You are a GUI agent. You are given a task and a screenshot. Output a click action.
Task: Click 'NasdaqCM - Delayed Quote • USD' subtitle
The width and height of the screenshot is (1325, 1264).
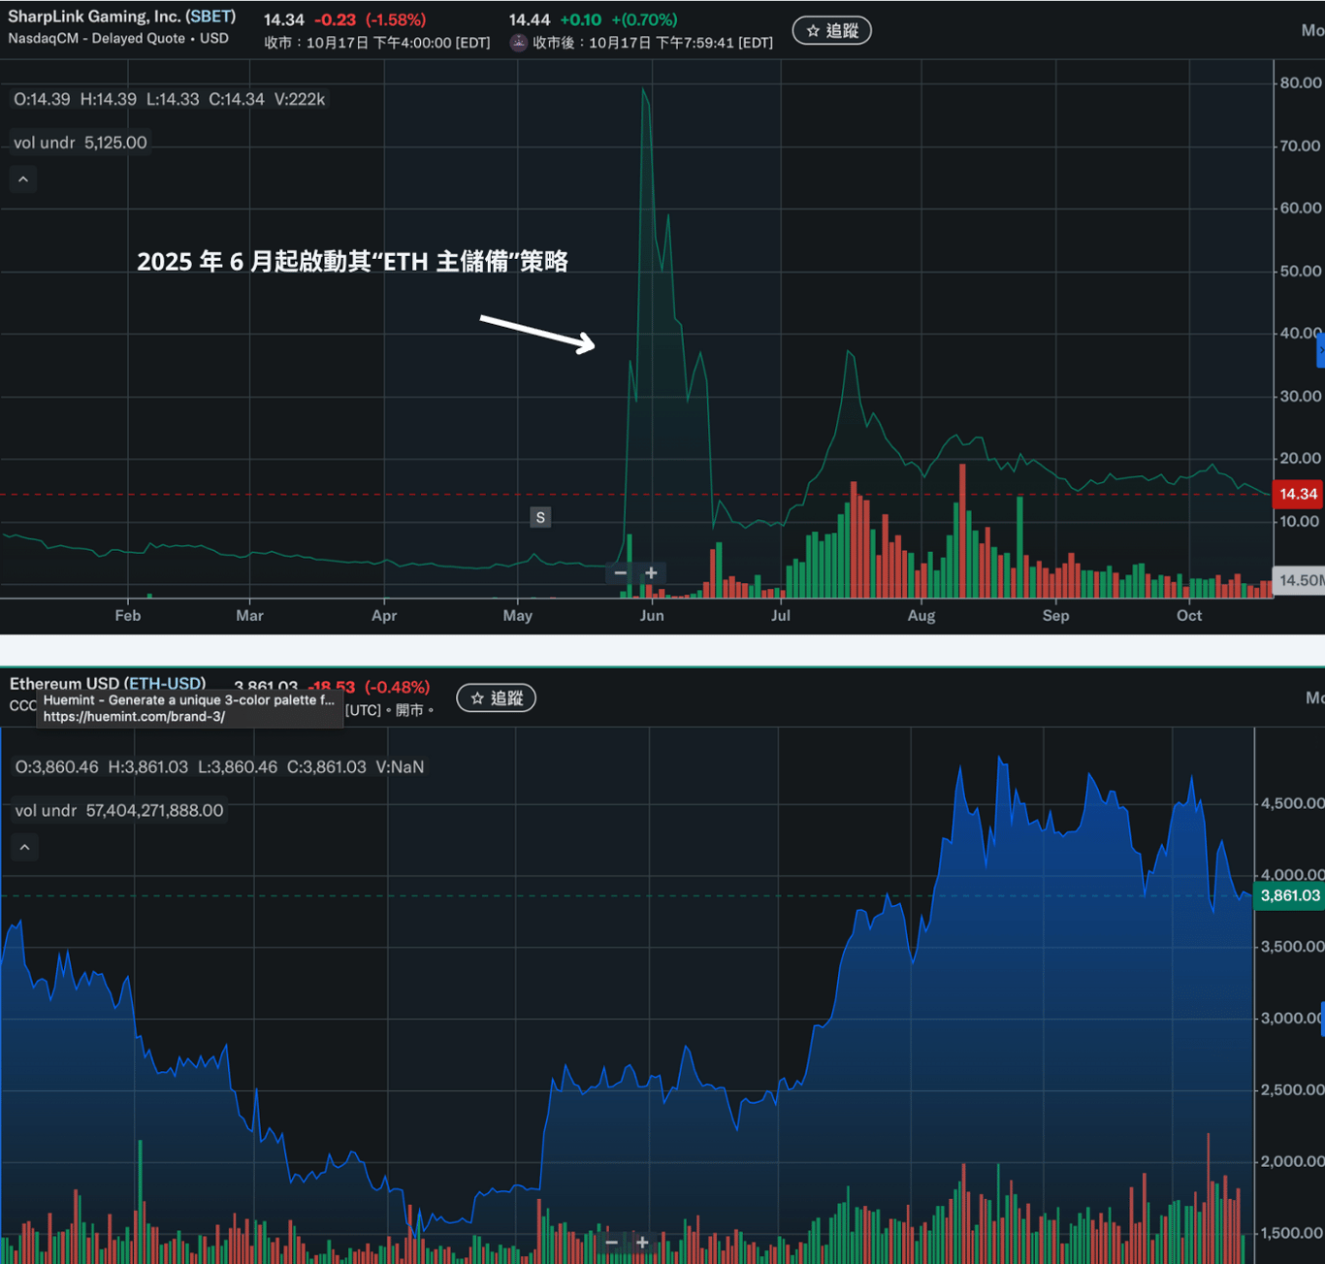point(118,39)
